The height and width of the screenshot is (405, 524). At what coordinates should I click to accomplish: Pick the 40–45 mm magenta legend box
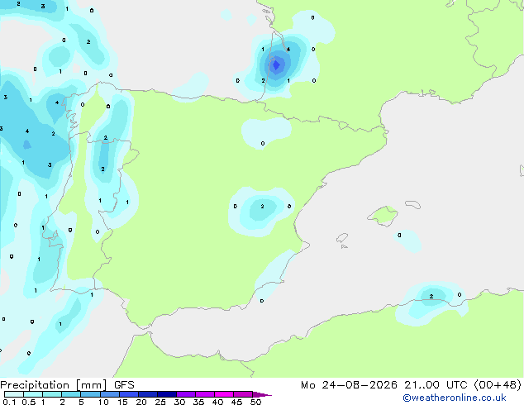(x=224, y=394)
